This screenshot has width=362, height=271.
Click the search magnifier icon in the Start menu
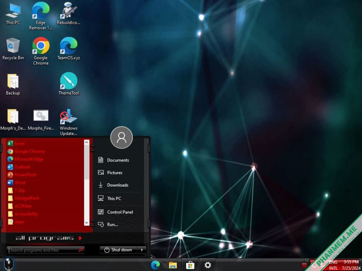(81, 250)
